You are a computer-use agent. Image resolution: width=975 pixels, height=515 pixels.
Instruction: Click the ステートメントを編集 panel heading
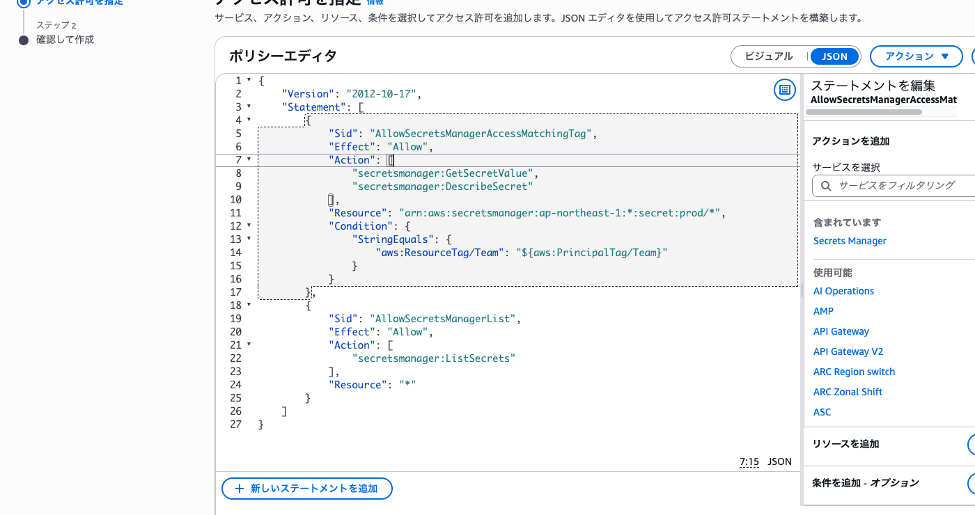[x=873, y=85]
